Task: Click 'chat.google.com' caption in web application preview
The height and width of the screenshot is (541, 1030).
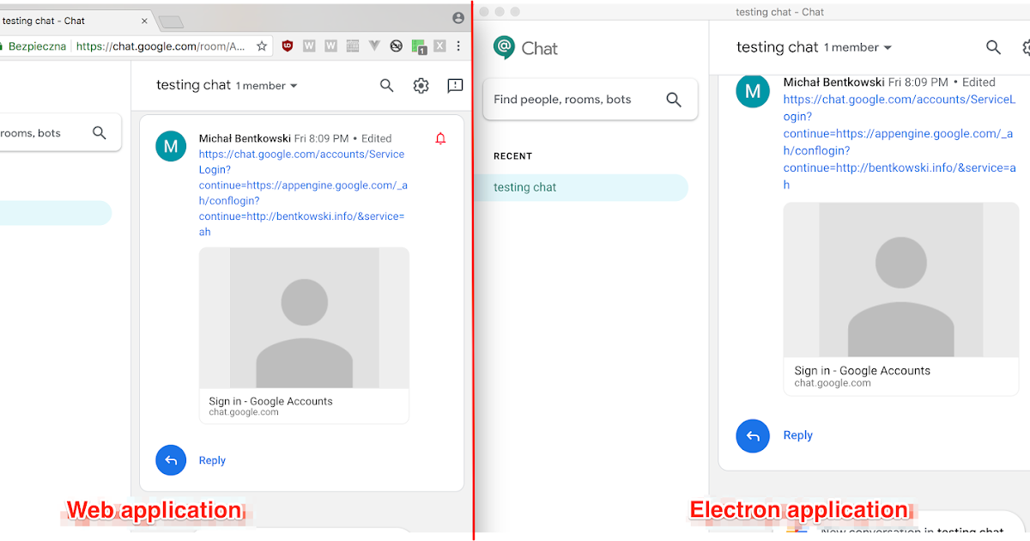Action: pos(244,412)
